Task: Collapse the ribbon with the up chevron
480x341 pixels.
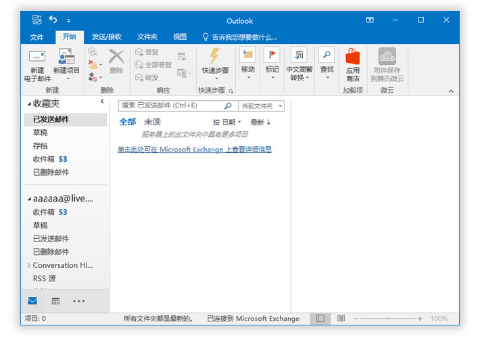Action: pyautogui.click(x=451, y=91)
